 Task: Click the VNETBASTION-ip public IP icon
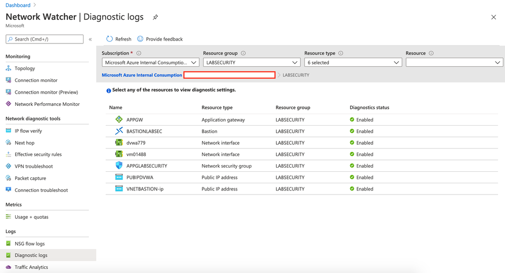pos(119,188)
